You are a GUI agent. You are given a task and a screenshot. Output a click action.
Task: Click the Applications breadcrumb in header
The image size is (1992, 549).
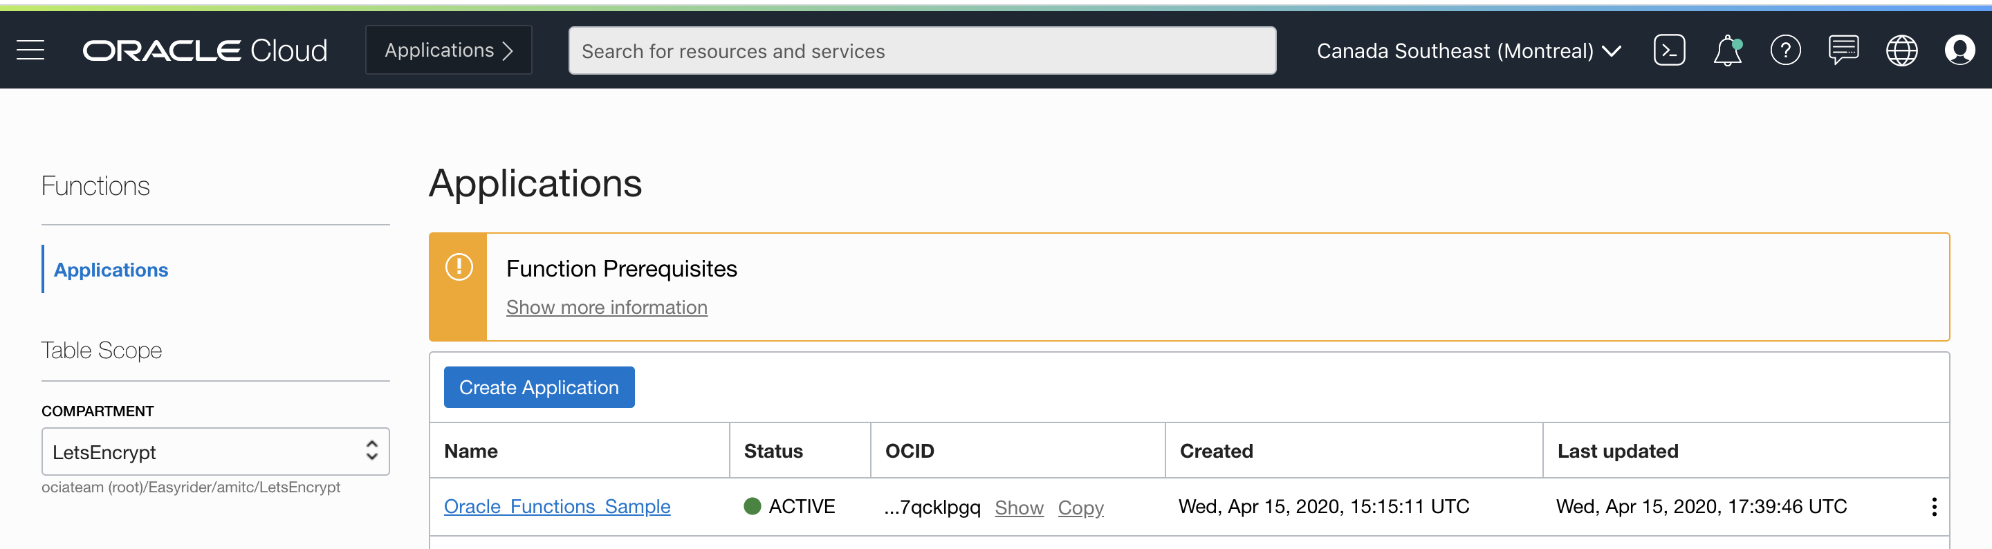point(448,50)
